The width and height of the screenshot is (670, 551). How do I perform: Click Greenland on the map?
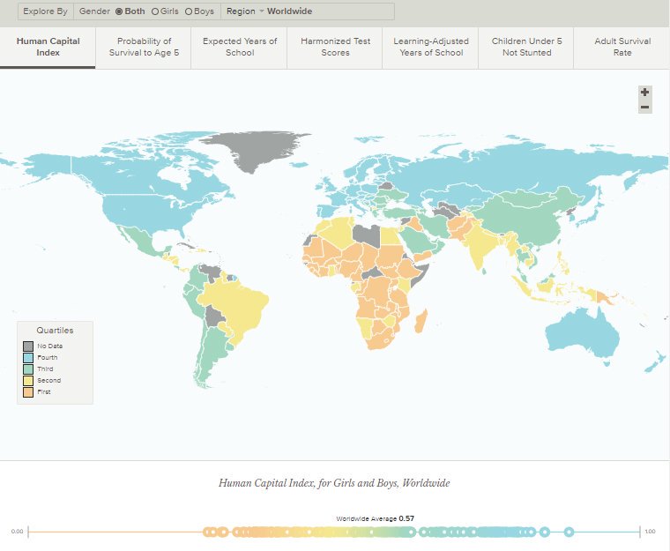point(257,147)
